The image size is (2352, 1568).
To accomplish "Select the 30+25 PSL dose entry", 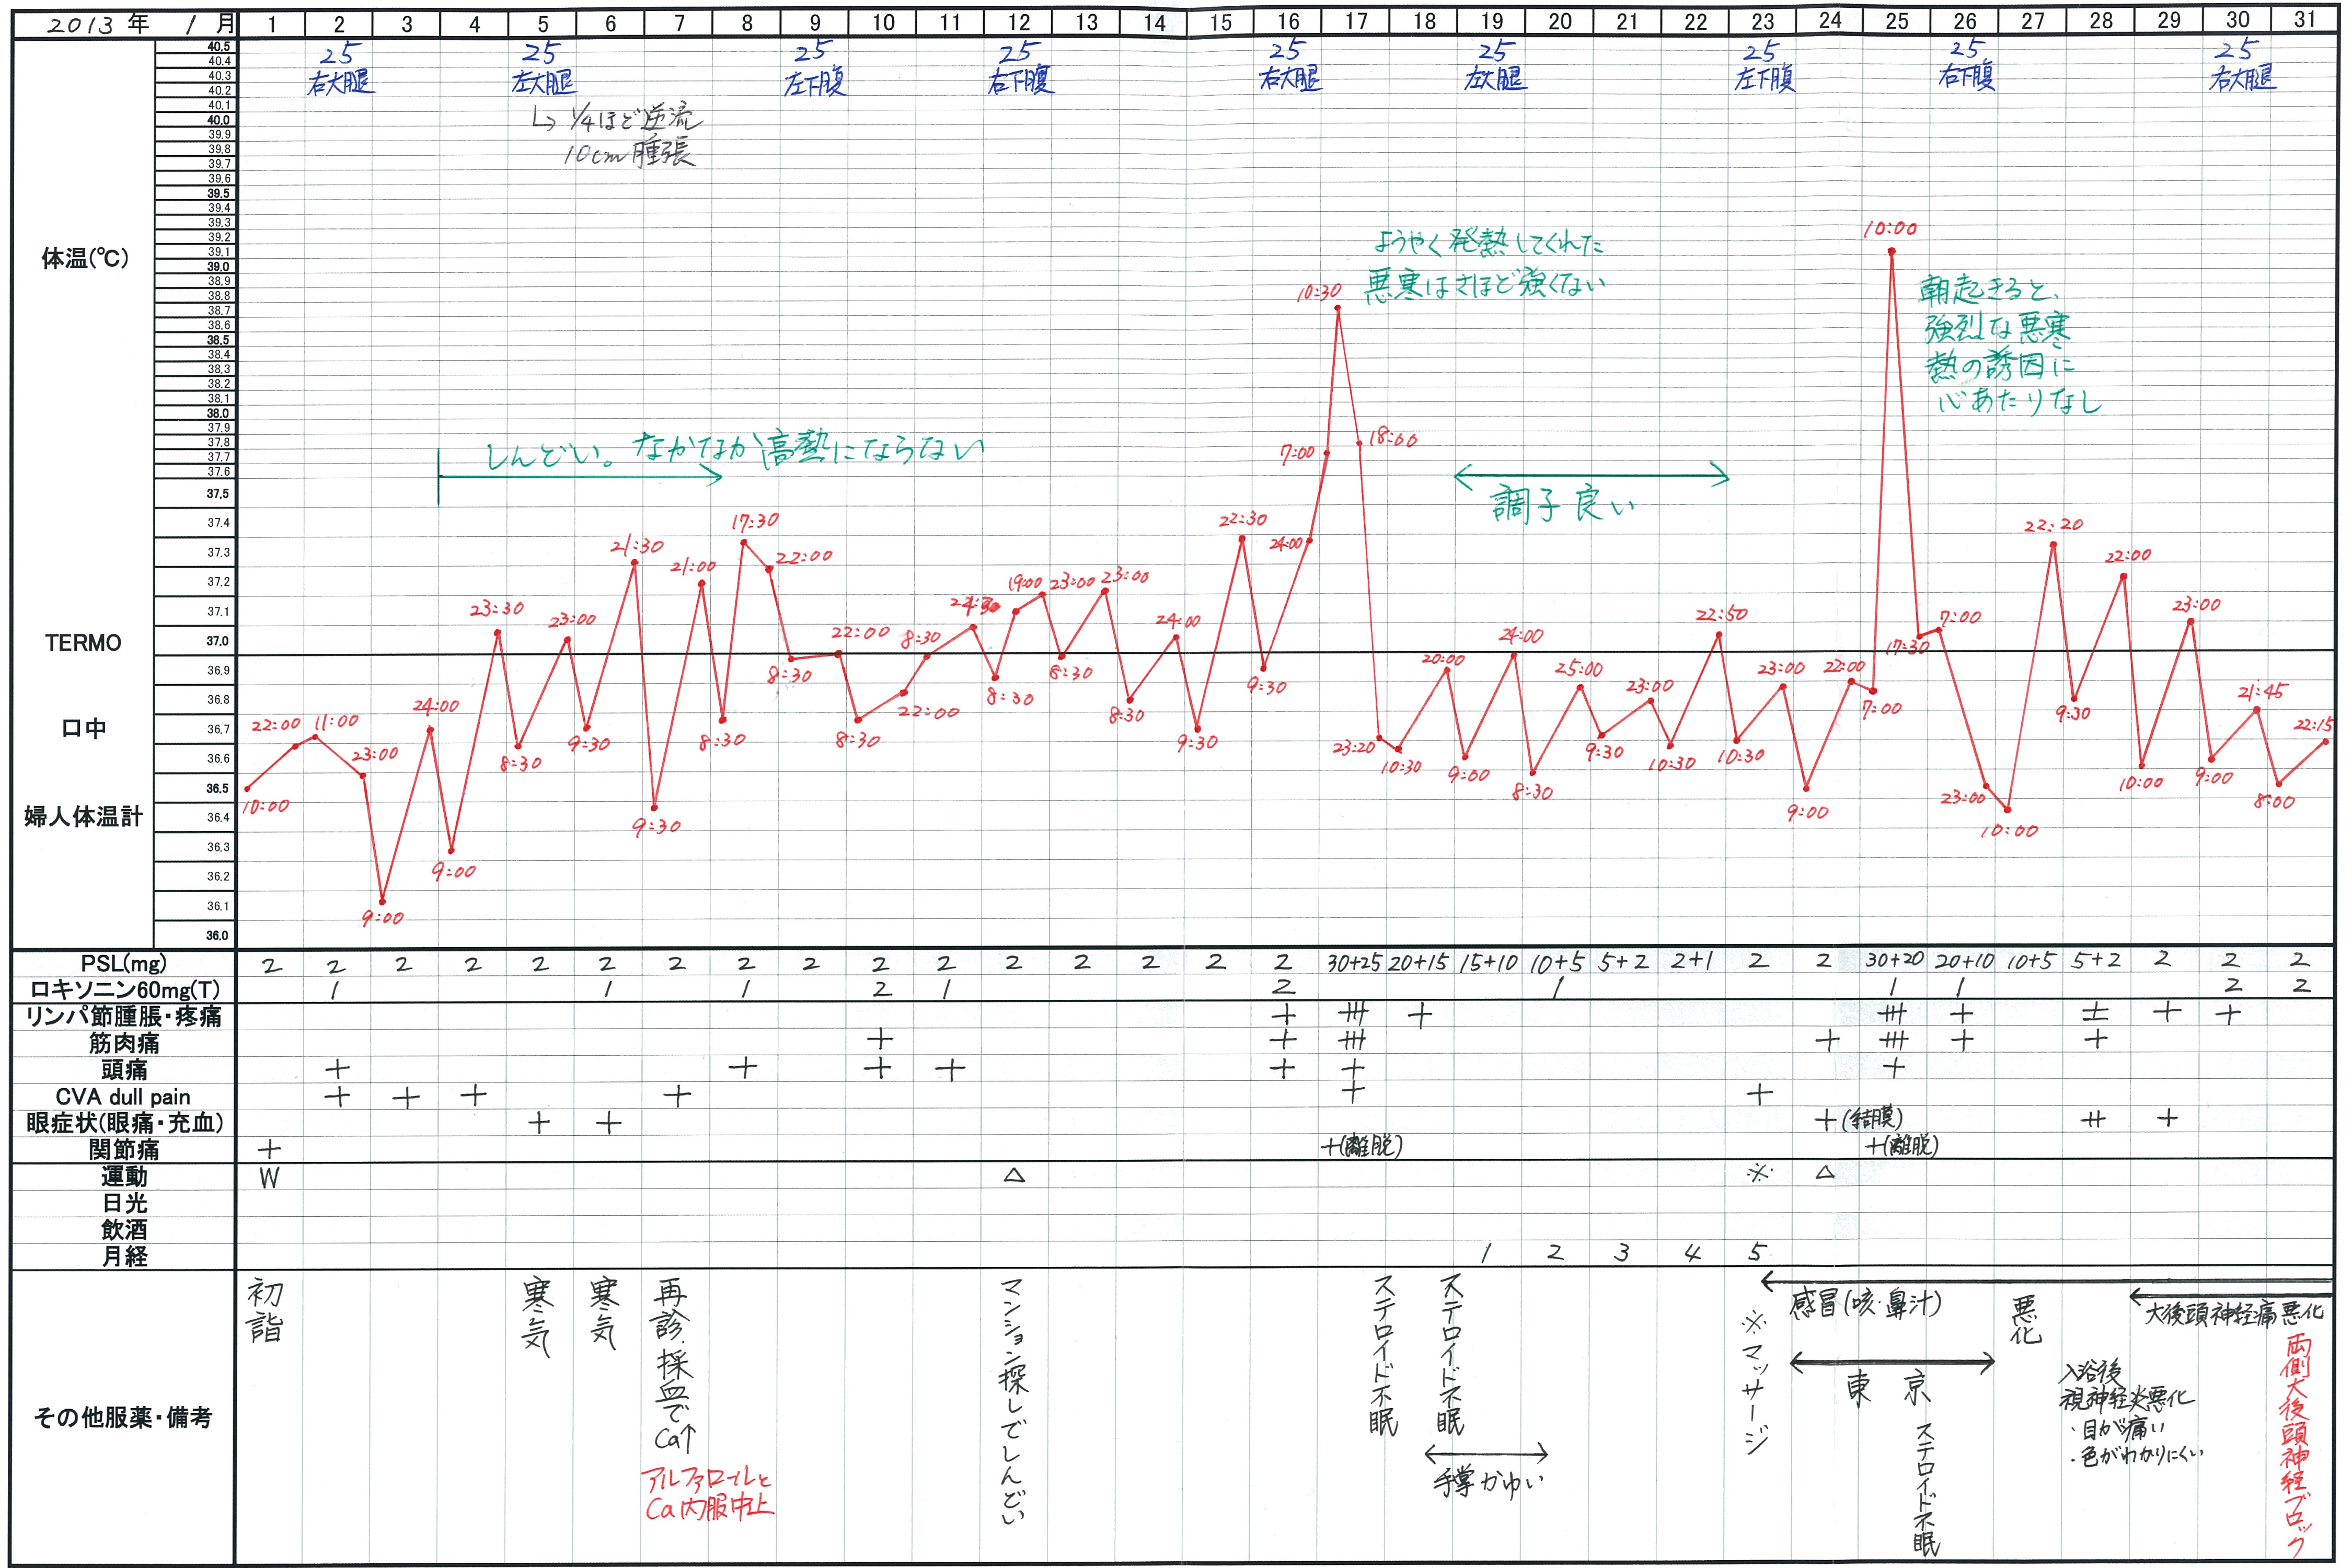I will pyautogui.click(x=1354, y=963).
